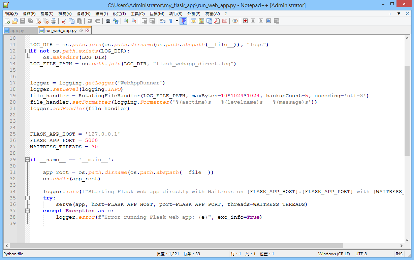Click the Cut scissors icon

click(64, 21)
